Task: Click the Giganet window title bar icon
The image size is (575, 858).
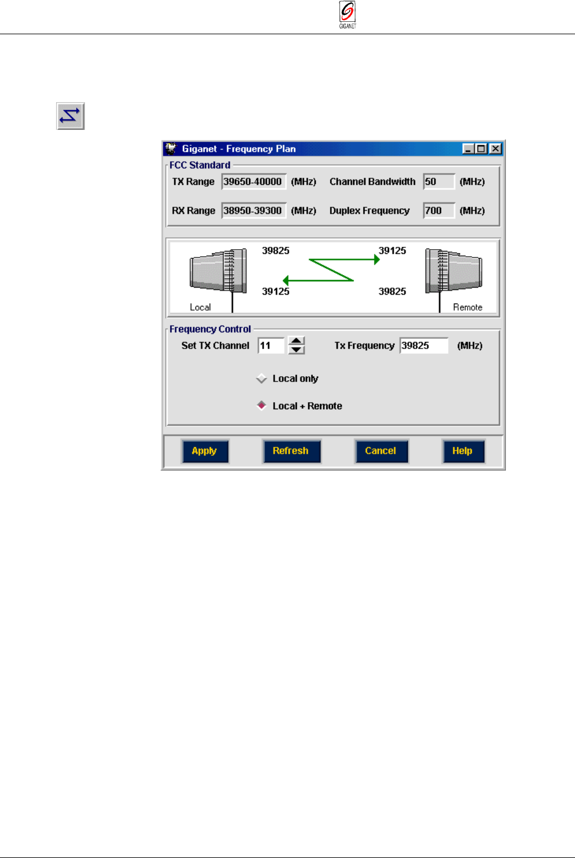Action: (x=171, y=149)
